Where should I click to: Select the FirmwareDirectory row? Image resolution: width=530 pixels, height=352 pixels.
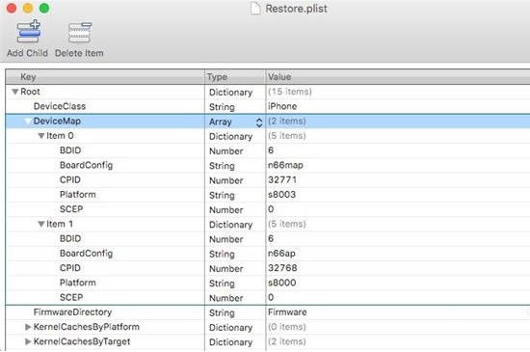coord(268,312)
